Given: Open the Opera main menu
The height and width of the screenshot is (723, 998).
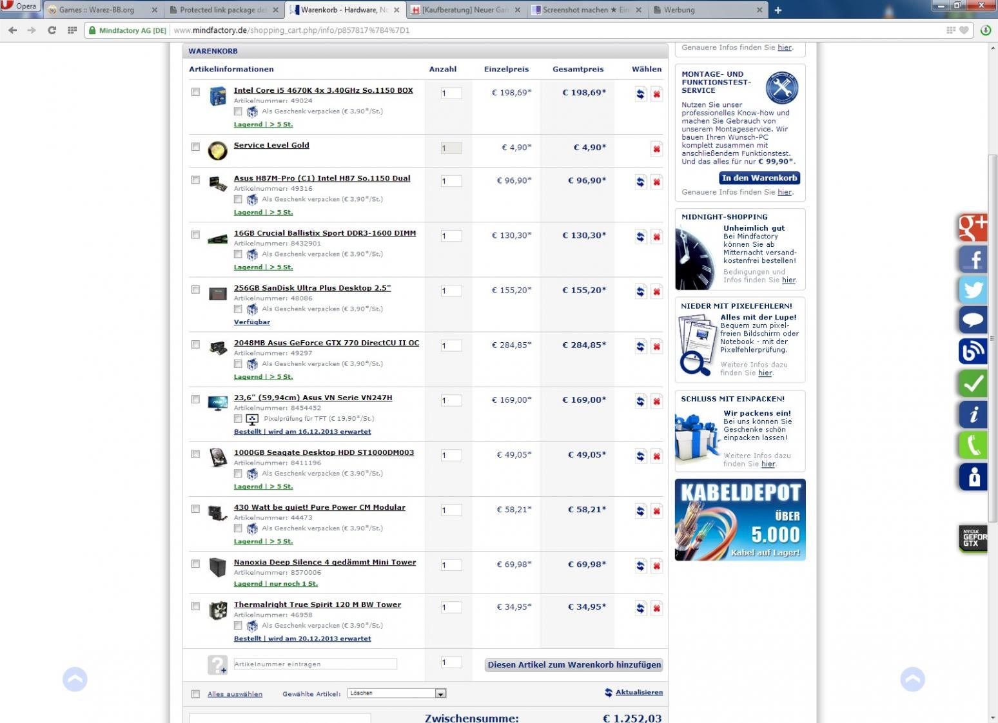Looking at the screenshot, I should pos(21,6).
